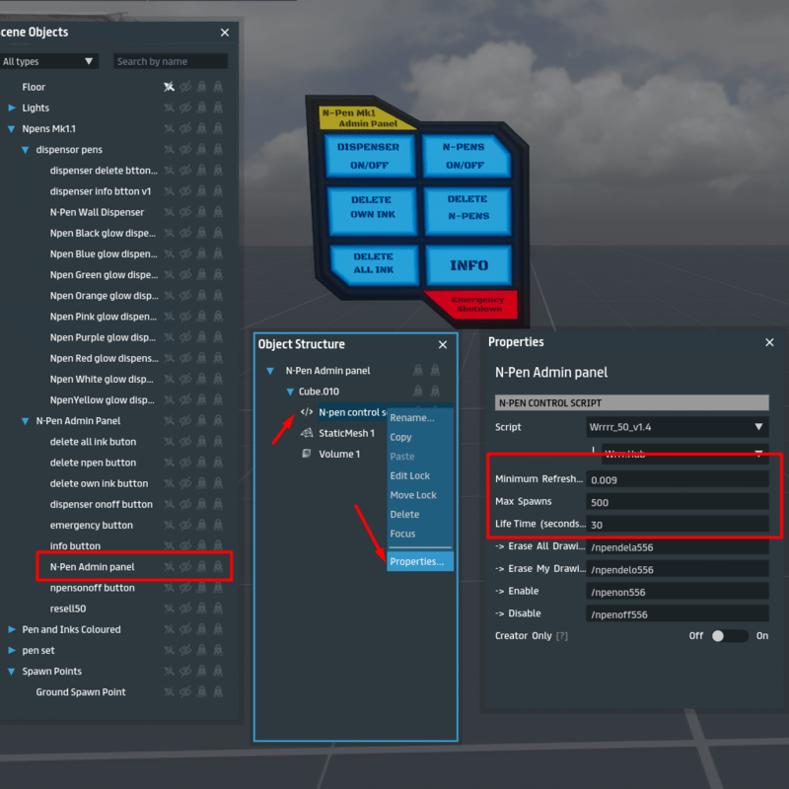Select N-Pen Admin panel in Scene Objects
This screenshot has height=789, width=789.
[93, 567]
